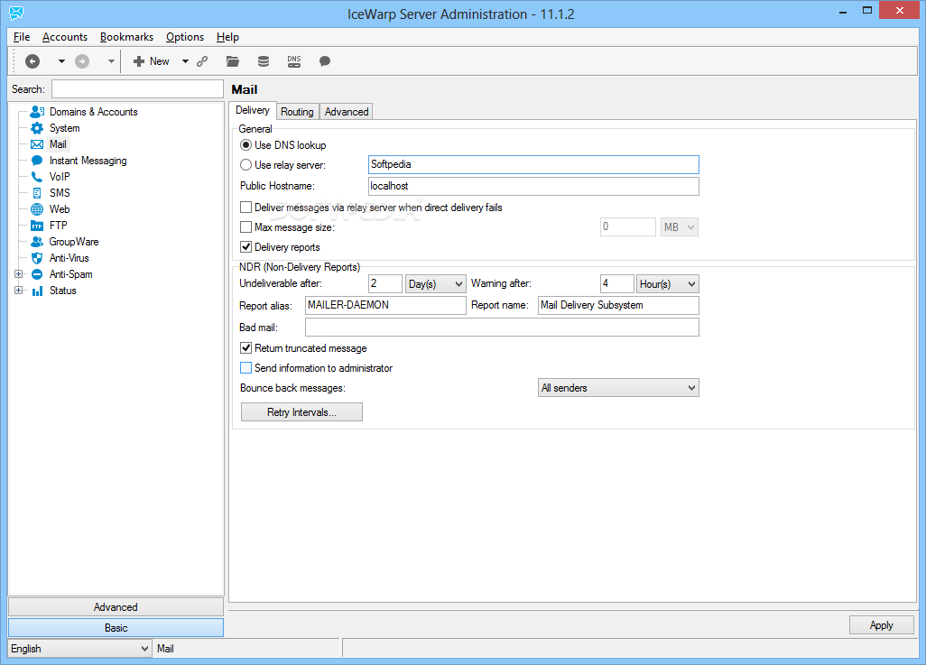Click the Advanced mode button in sidebar

116,607
